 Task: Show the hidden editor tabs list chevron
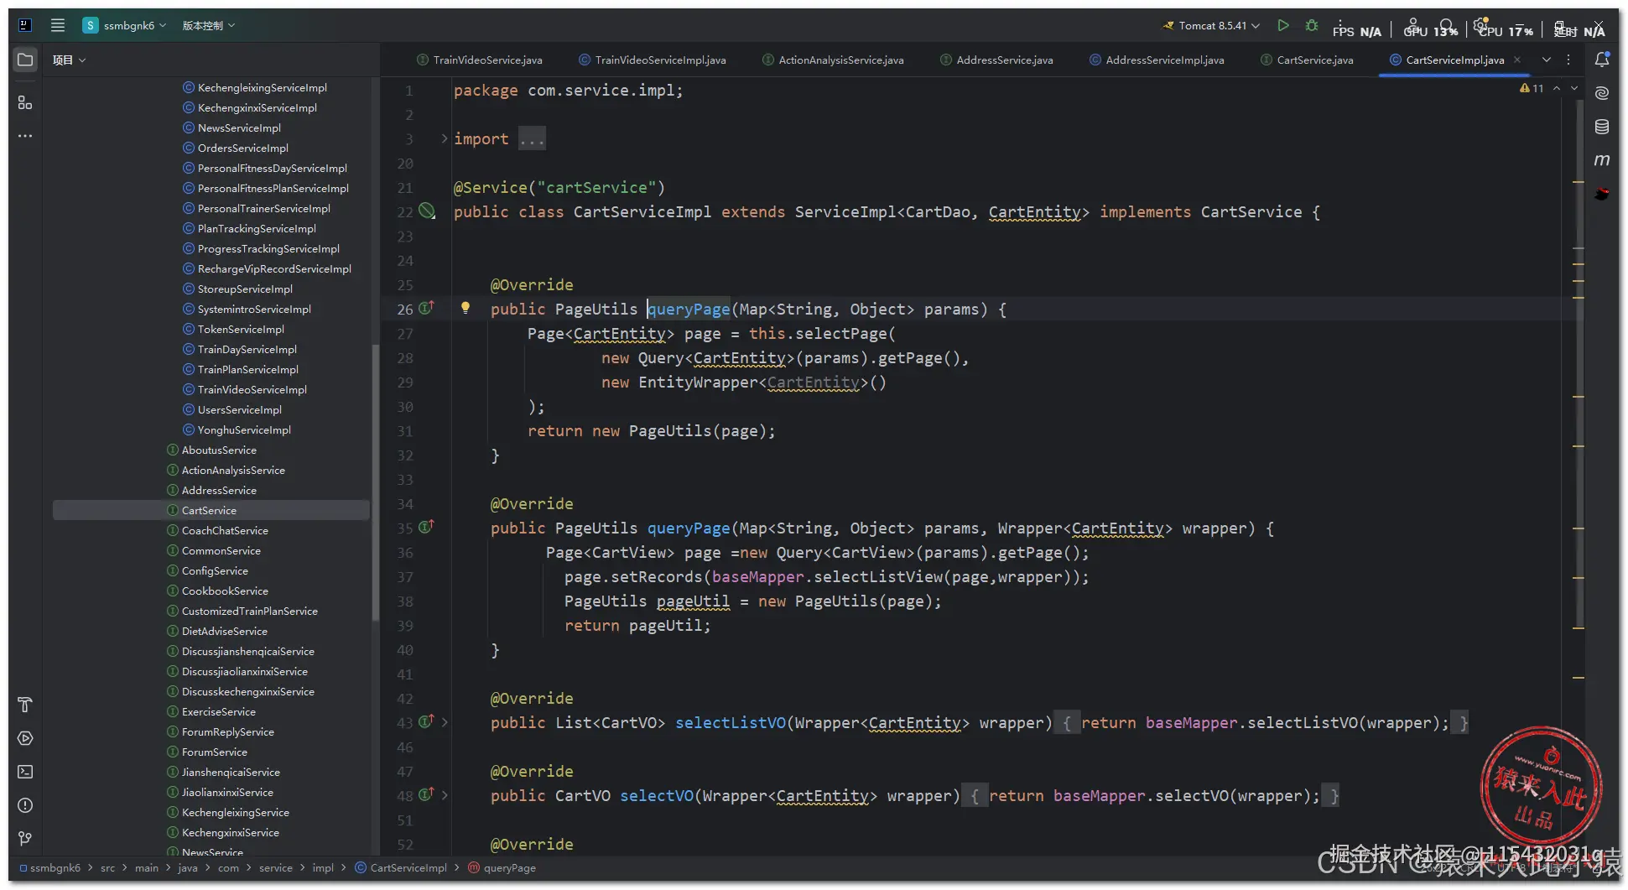click(1547, 60)
